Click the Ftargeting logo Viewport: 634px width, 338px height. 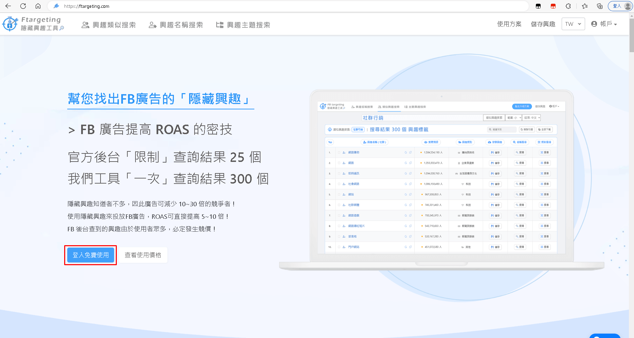(x=33, y=24)
